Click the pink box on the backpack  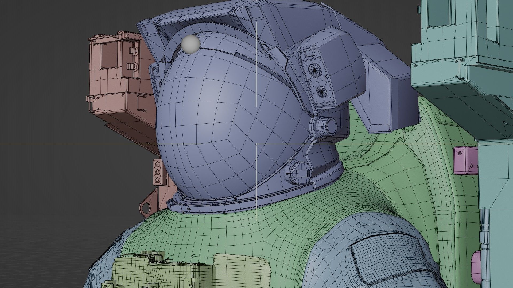click(465, 160)
